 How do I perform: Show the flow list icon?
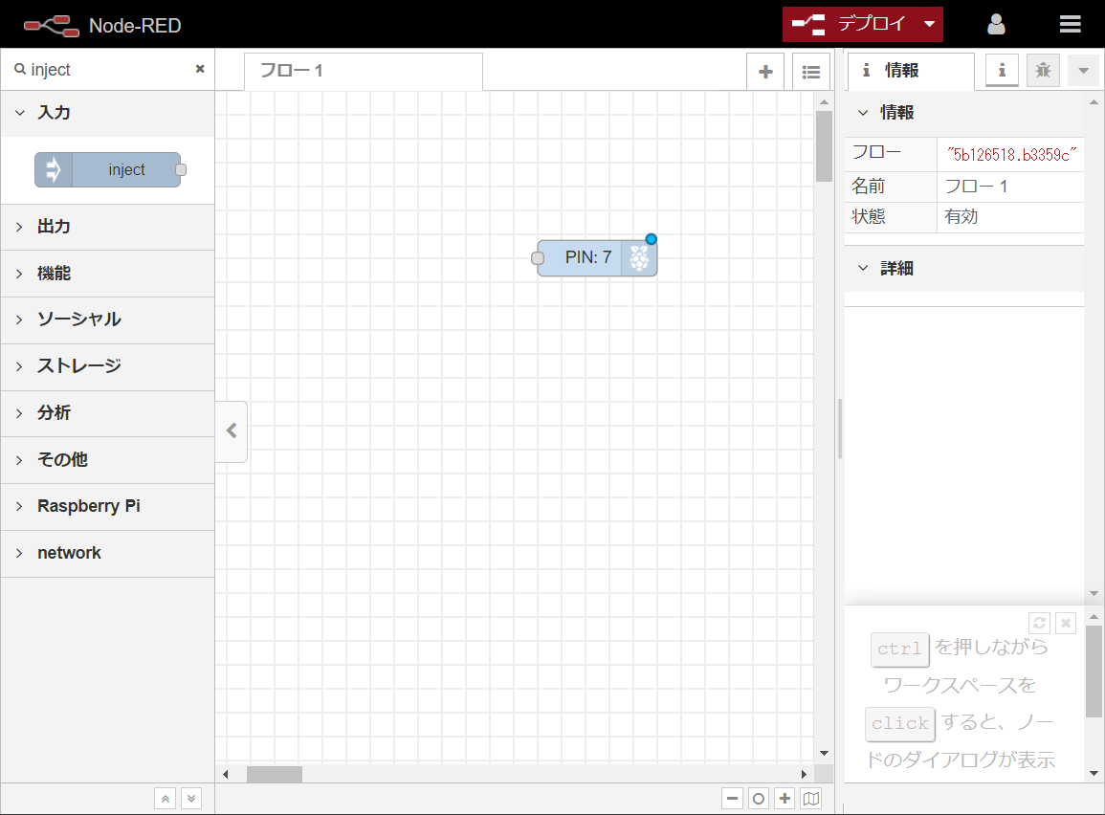[x=811, y=72]
